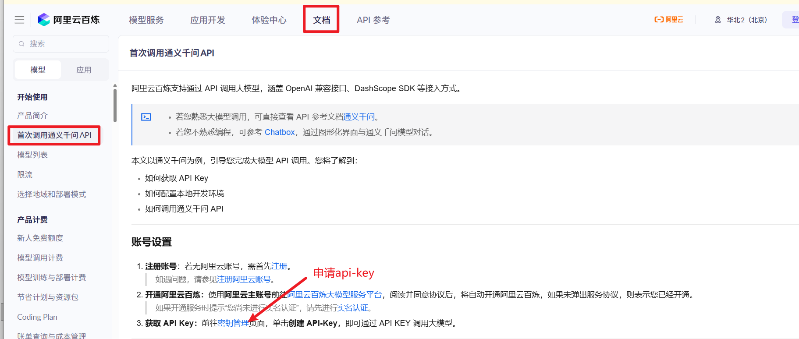Image resolution: width=799 pixels, height=339 pixels.
Task: Open the 实名认证 link
Action: point(353,308)
